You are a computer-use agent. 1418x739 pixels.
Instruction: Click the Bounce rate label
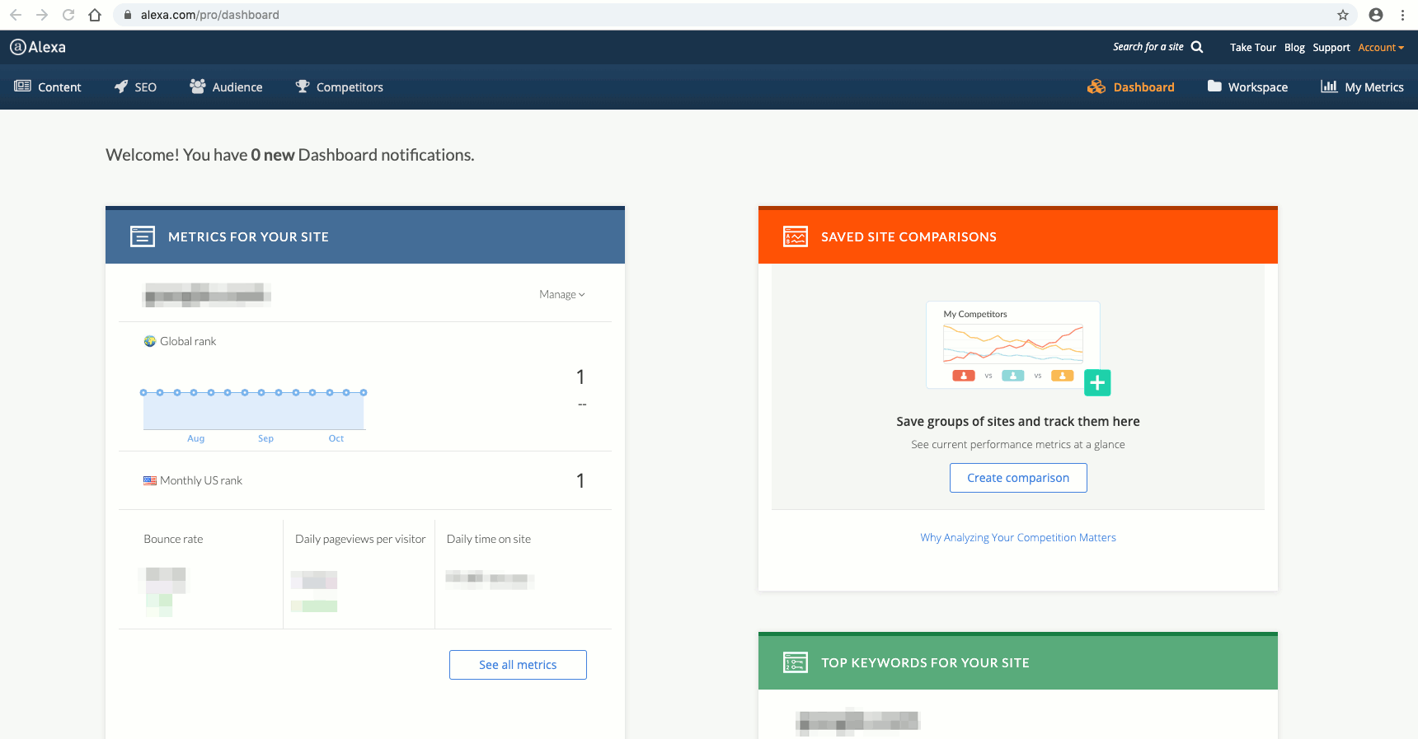[173, 539]
